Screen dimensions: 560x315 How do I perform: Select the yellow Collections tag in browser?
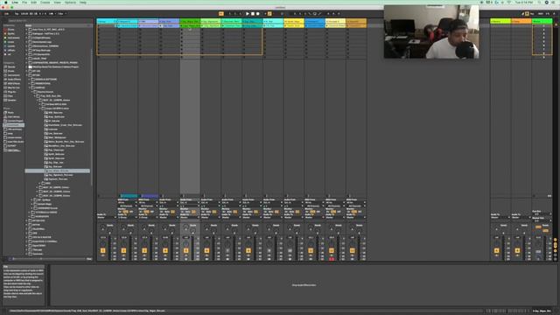(x=14, y=38)
